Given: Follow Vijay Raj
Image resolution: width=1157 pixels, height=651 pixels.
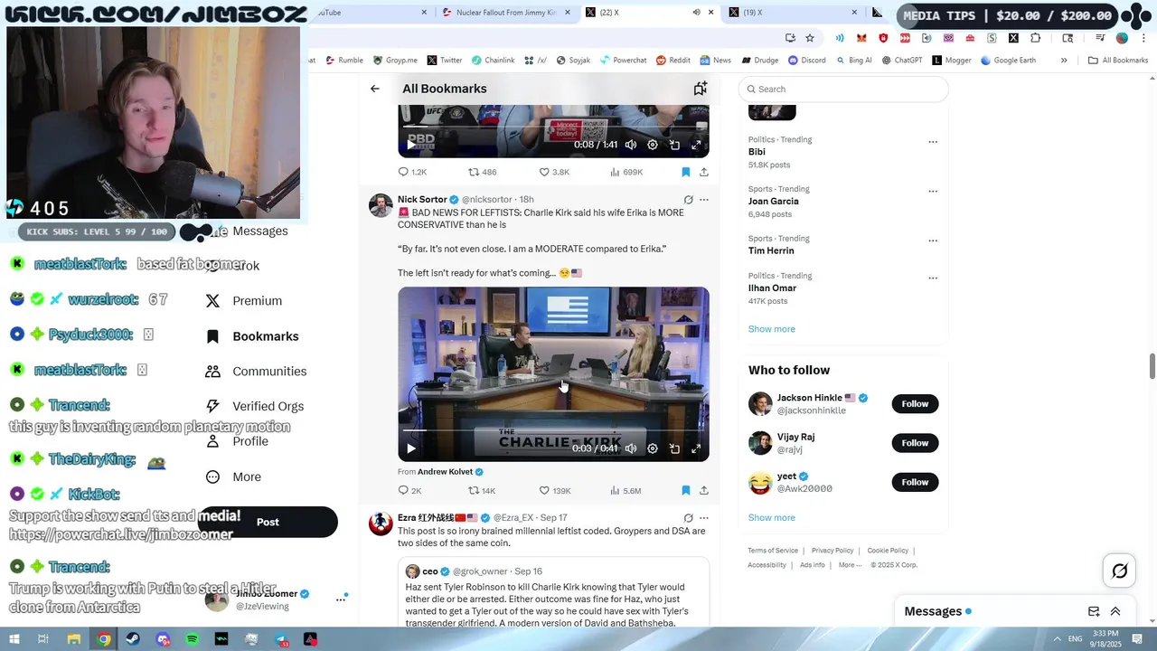Looking at the screenshot, I should pyautogui.click(x=915, y=443).
